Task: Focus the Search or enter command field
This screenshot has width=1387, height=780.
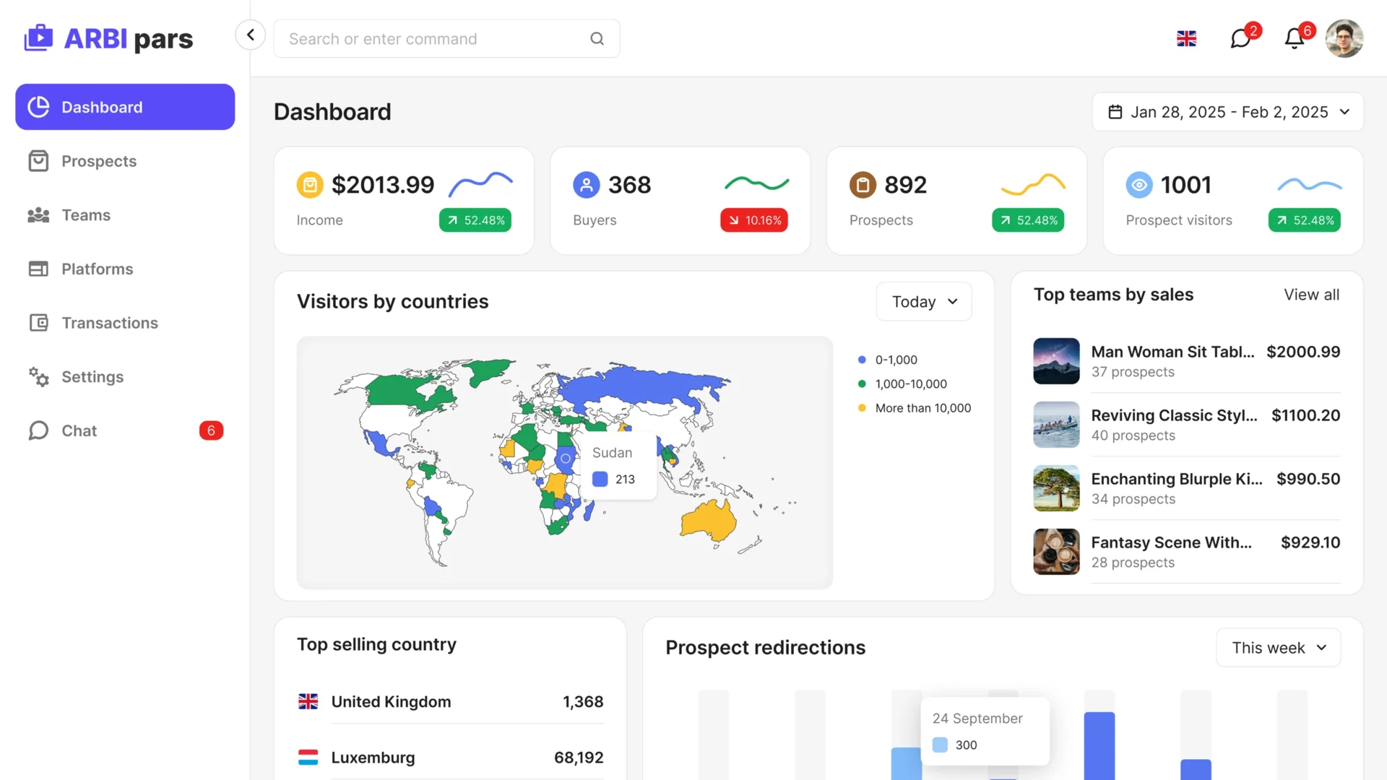Action: pos(446,39)
